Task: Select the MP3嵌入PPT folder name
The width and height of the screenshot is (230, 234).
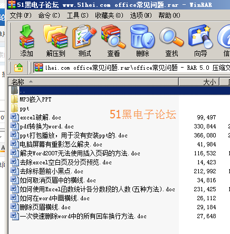Action: click(x=35, y=99)
